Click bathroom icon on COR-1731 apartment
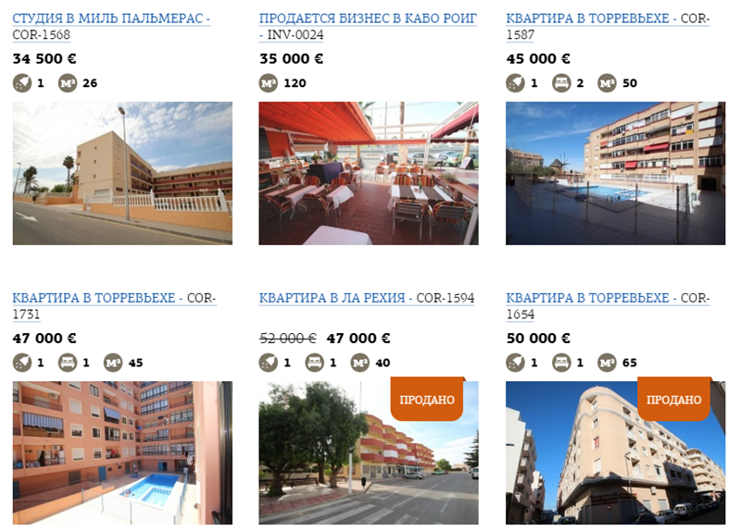Screen dimensions: 741x531 point(22,363)
